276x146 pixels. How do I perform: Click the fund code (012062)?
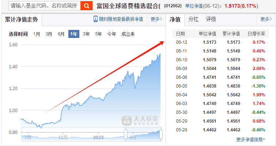click(173, 6)
